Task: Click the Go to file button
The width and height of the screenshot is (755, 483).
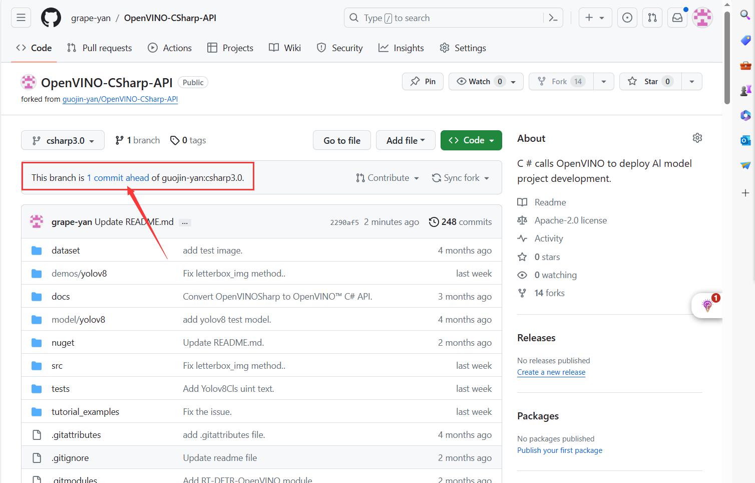Action: click(342, 140)
